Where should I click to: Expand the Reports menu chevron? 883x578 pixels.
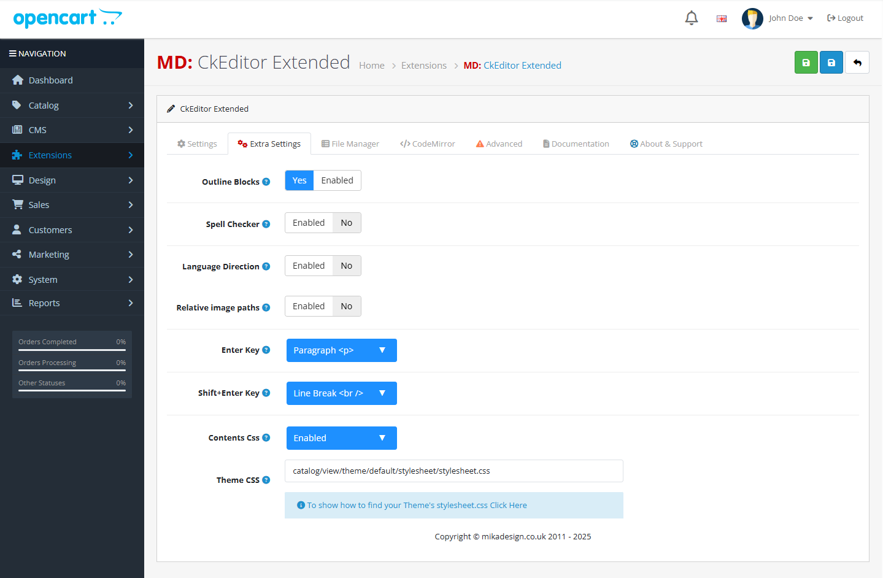[131, 303]
